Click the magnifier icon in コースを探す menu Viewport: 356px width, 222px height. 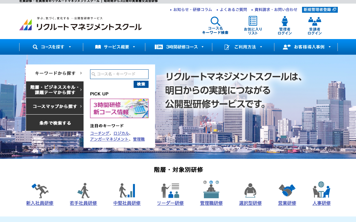click(35, 47)
